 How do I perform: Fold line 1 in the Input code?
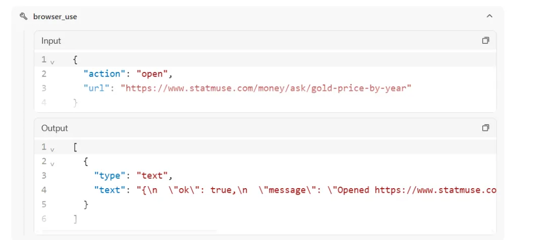52,60
